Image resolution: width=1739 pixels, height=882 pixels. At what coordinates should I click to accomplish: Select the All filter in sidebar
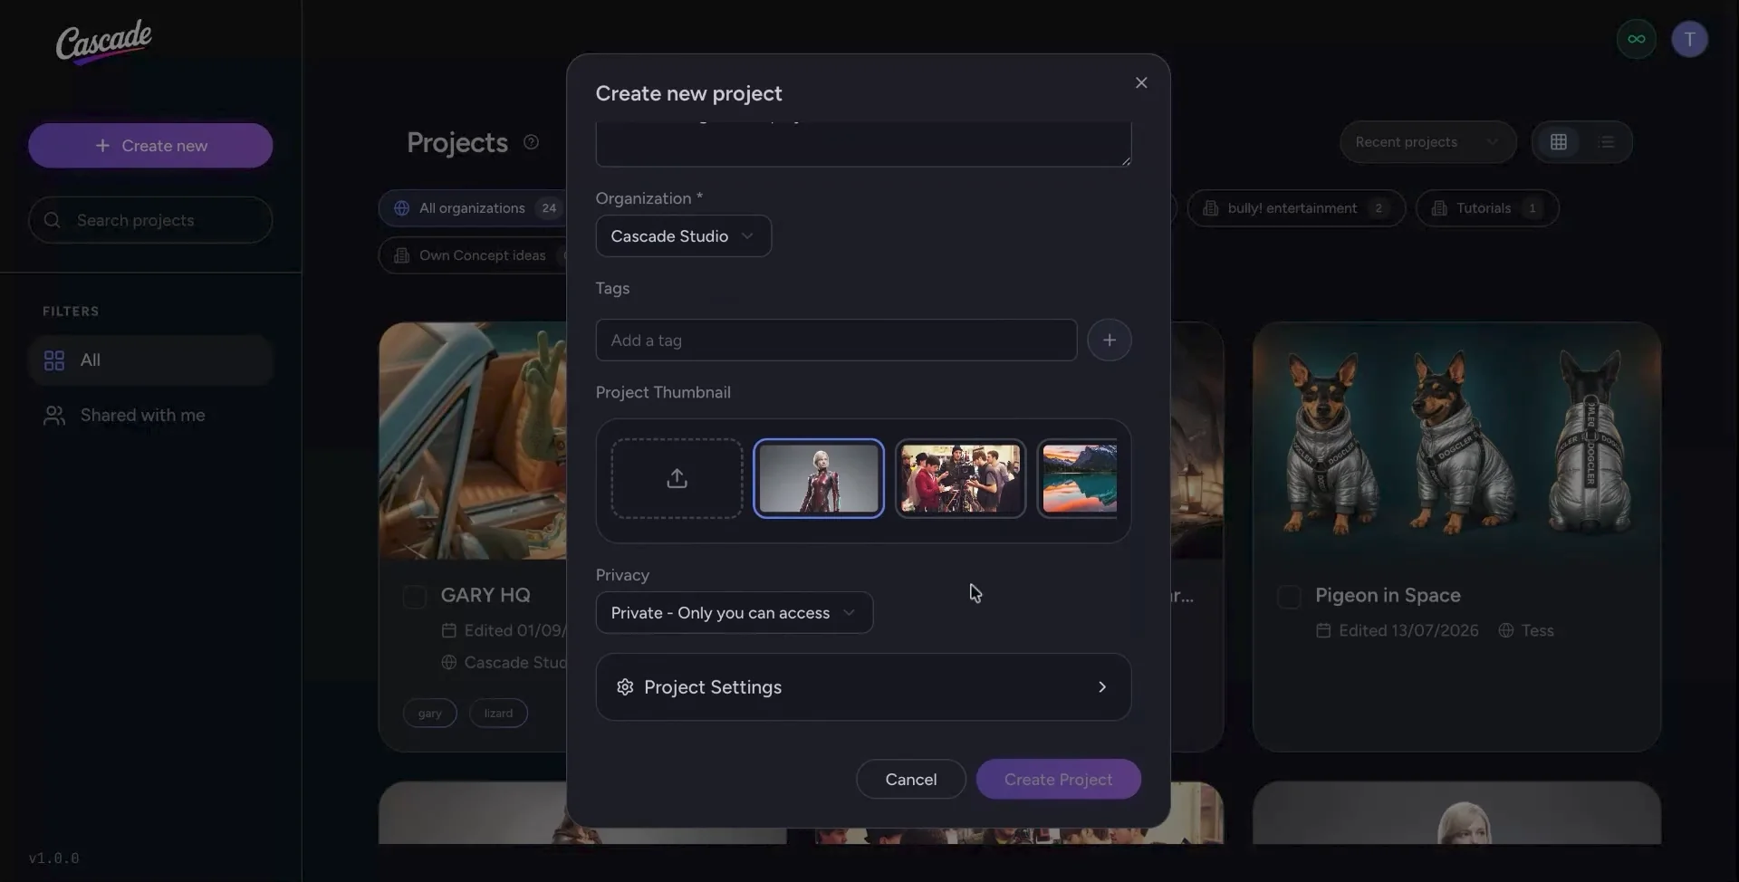point(150,360)
